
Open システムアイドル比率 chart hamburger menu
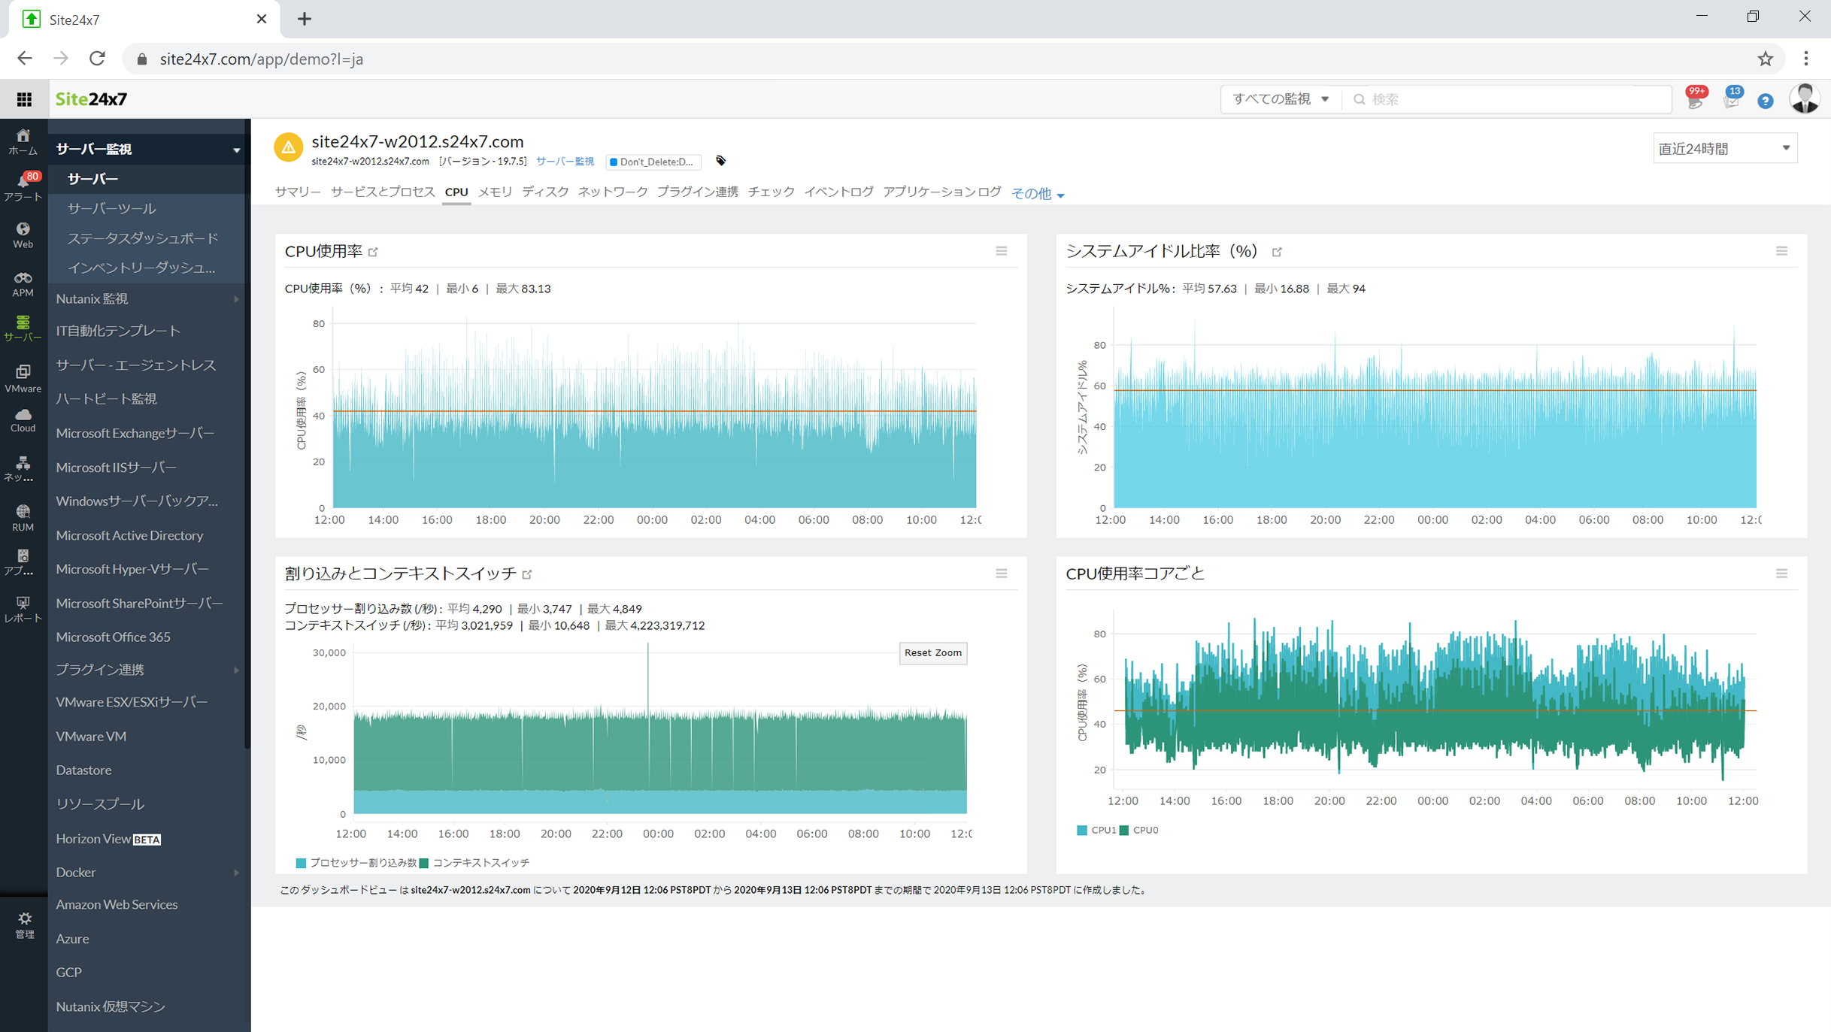click(1781, 251)
